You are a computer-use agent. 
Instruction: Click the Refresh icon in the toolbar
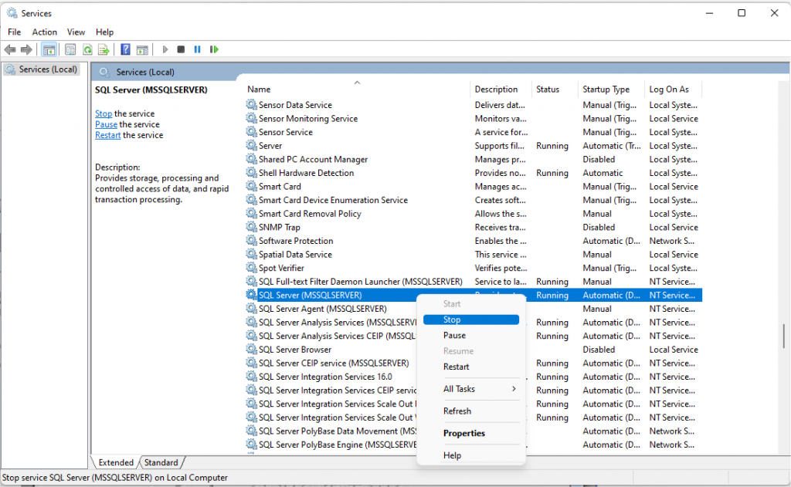(x=88, y=49)
